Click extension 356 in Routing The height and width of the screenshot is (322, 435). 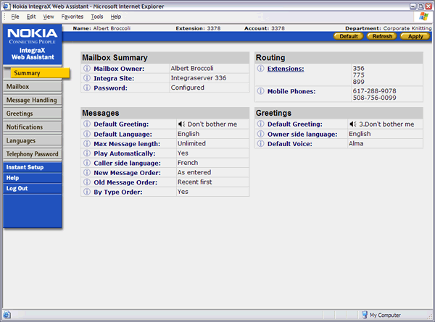pyautogui.click(x=358, y=68)
